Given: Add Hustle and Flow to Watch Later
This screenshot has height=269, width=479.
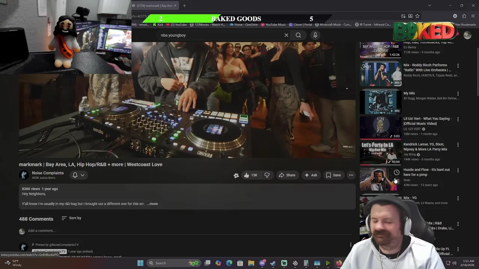Looking at the screenshot, I should click(x=396, y=172).
